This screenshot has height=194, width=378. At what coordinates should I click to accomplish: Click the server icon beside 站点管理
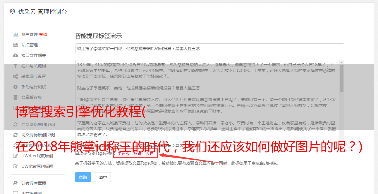(x=16, y=45)
